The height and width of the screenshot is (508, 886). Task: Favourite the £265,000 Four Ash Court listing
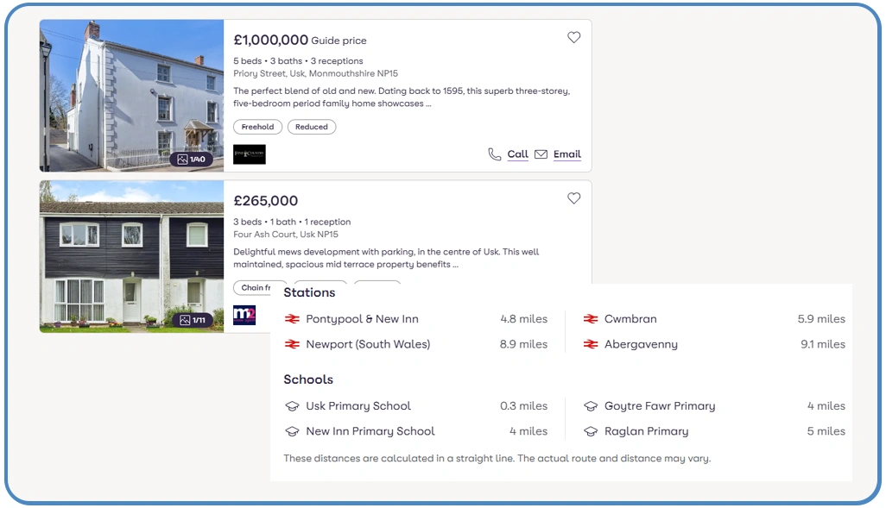[573, 198]
